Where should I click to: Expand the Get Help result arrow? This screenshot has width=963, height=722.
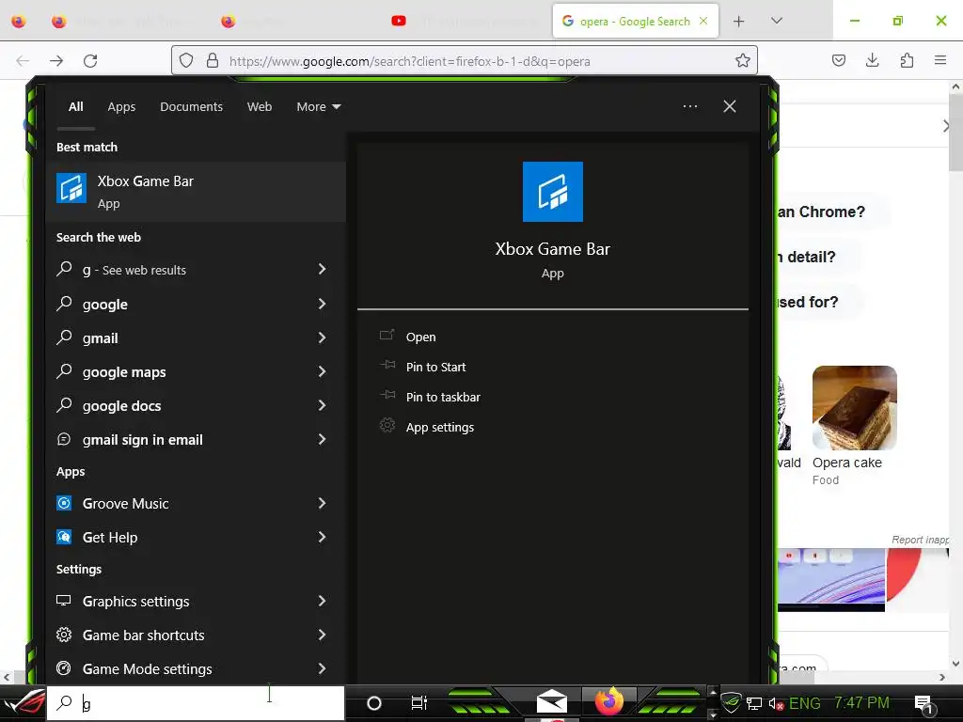tap(322, 537)
